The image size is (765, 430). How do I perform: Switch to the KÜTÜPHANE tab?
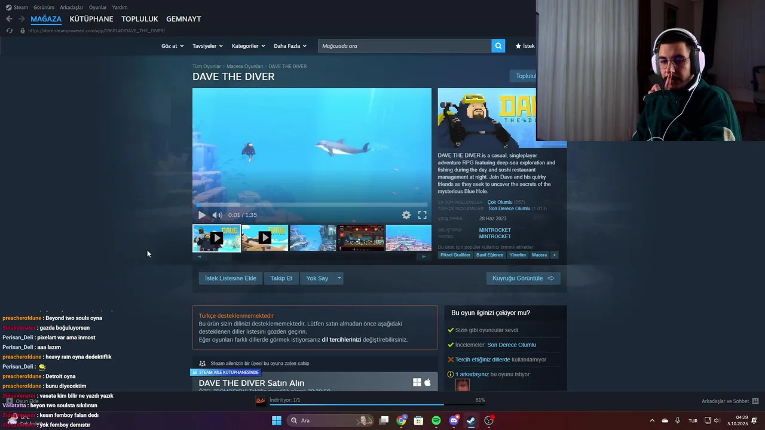tap(91, 19)
